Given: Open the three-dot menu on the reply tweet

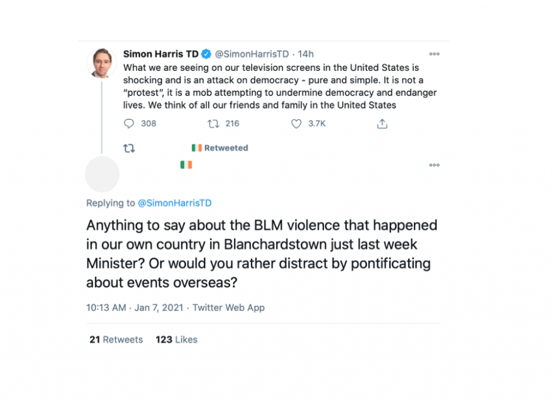Looking at the screenshot, I should [x=434, y=165].
